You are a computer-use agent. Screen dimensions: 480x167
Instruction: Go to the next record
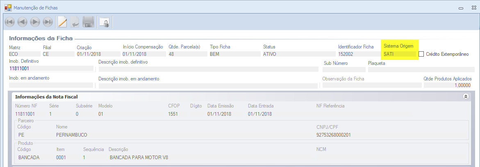pos(35,22)
